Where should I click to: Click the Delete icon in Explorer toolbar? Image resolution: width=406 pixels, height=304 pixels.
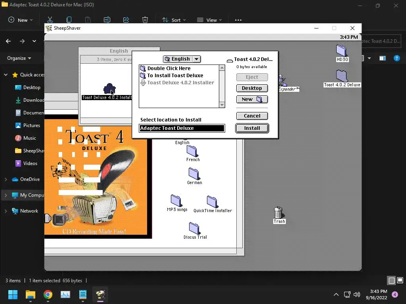(145, 20)
